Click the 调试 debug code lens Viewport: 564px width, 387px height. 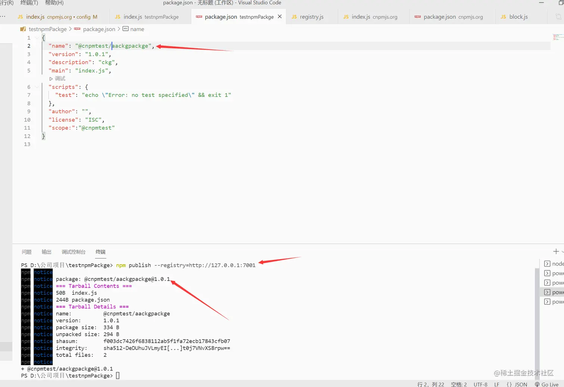(x=57, y=79)
